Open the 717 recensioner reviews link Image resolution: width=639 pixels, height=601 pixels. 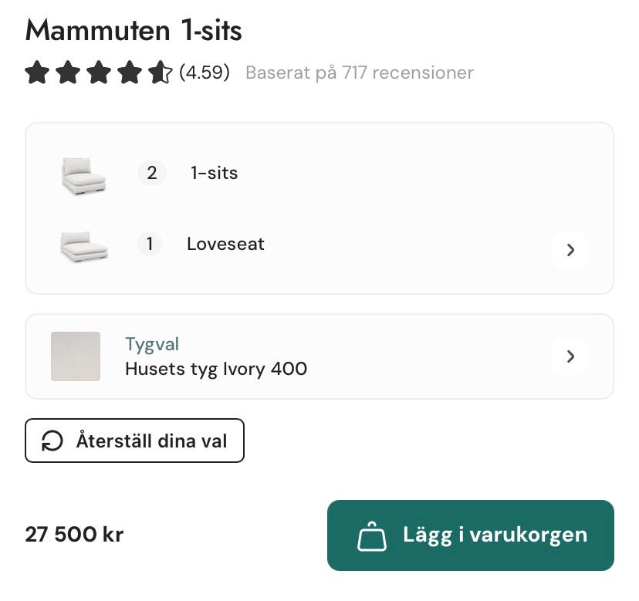point(360,73)
